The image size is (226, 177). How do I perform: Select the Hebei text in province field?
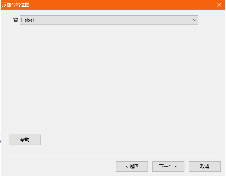pyautogui.click(x=28, y=20)
